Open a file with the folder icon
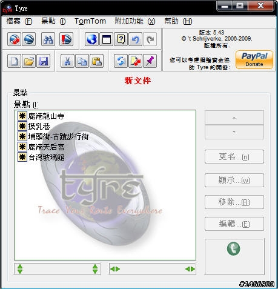The height and width of the screenshot is (289, 278). pos(28,61)
